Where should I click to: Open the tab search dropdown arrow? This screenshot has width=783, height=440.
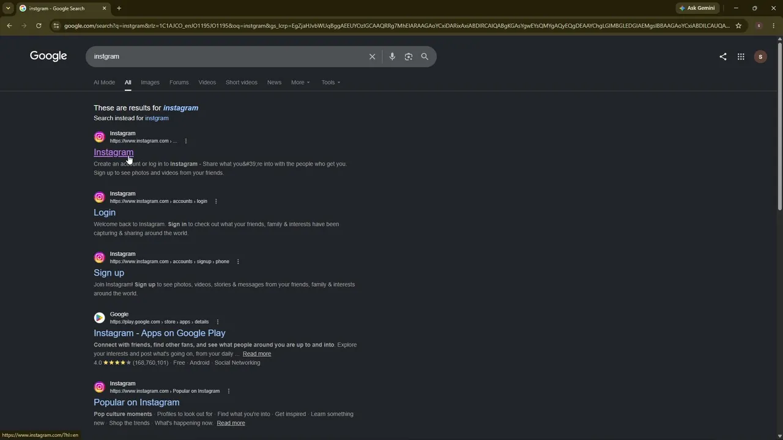(8, 9)
